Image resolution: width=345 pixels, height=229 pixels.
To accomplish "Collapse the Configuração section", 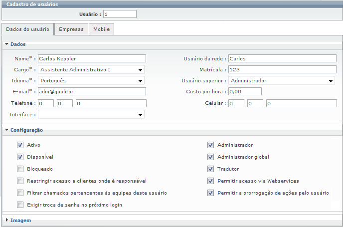I will (x=7, y=130).
